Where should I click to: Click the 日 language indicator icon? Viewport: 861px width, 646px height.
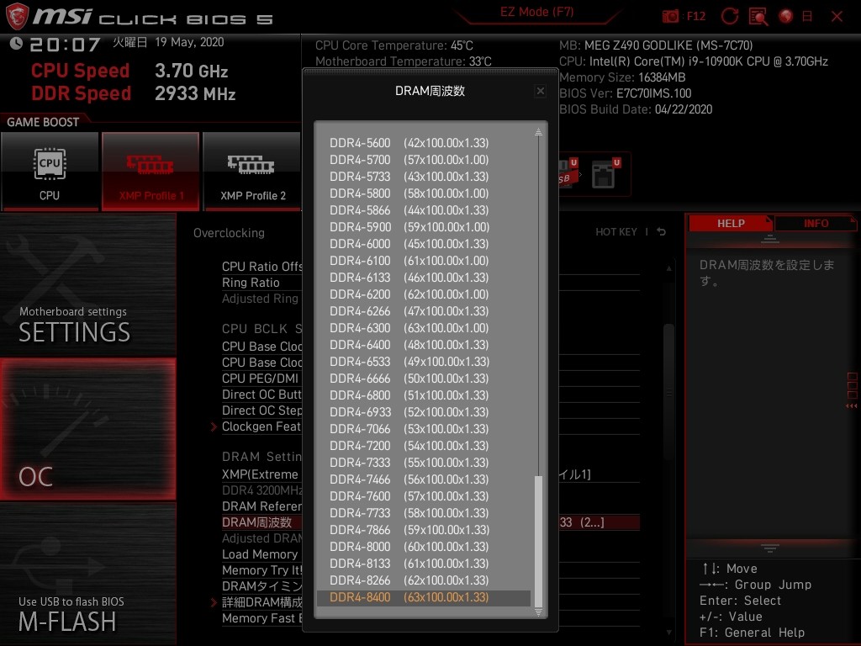click(807, 16)
